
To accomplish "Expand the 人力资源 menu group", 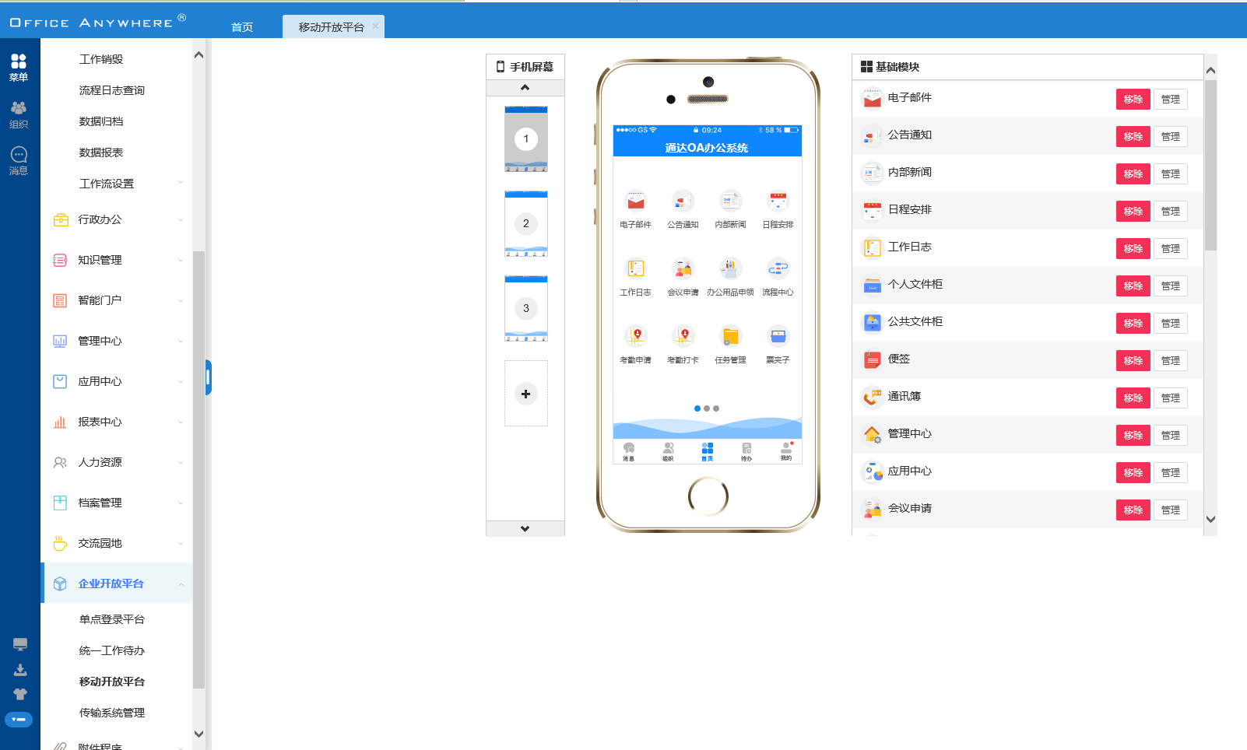I will 117,462.
